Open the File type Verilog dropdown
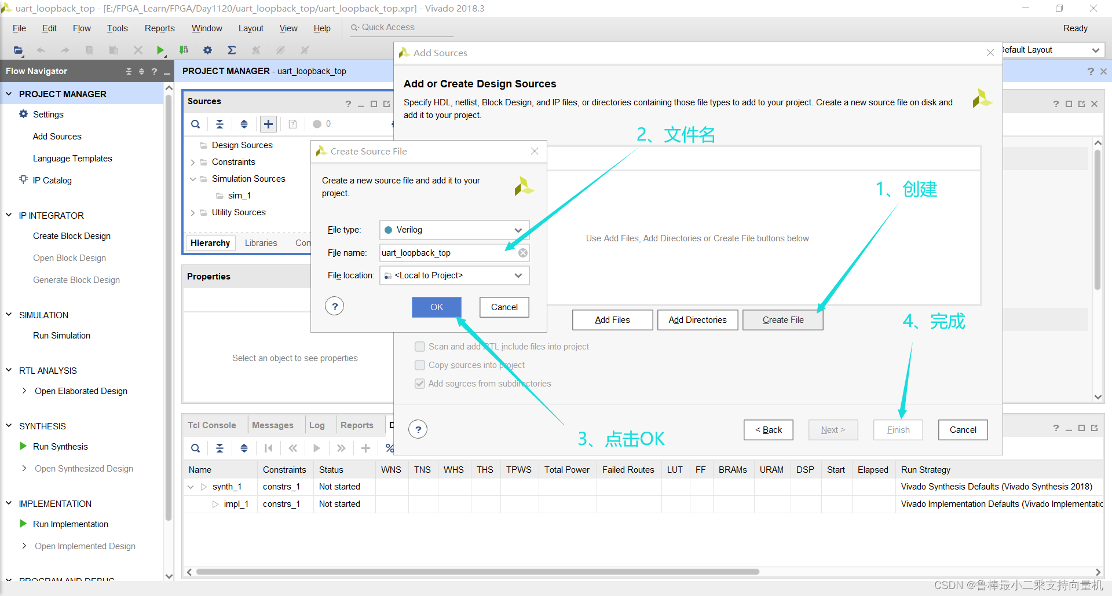The height and width of the screenshot is (596, 1112). click(454, 230)
